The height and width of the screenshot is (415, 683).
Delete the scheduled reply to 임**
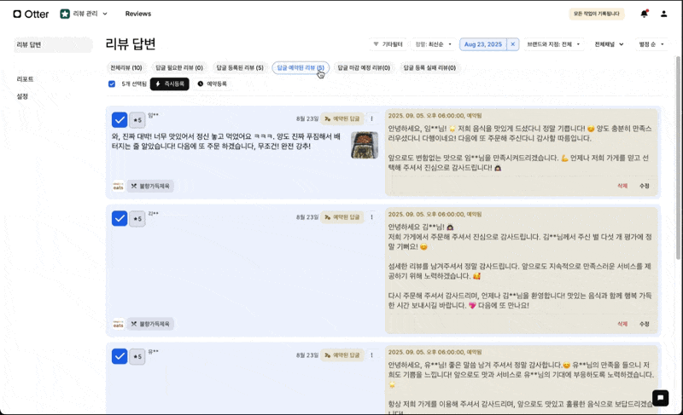(622, 186)
